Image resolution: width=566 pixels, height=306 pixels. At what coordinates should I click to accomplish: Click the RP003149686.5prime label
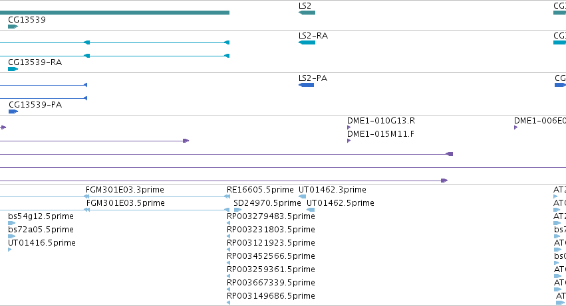click(271, 296)
